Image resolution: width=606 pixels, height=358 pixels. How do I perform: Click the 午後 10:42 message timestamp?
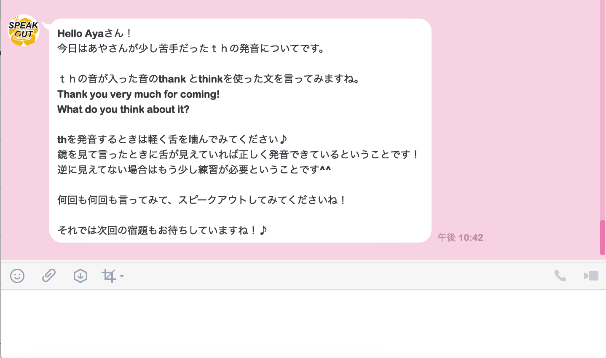[x=460, y=238]
